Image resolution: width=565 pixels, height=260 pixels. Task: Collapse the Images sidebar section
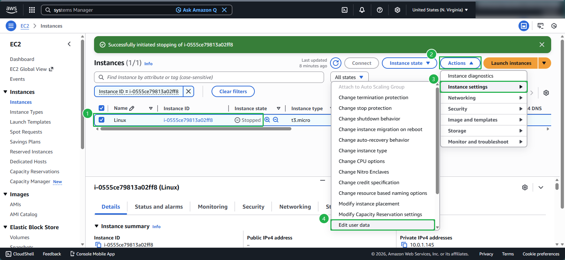click(5, 194)
